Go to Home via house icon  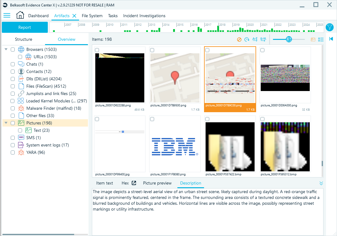[20, 15]
